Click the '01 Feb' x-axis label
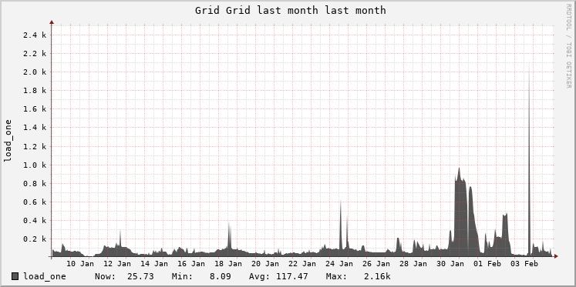The height and width of the screenshot is (287, 576). click(488, 264)
